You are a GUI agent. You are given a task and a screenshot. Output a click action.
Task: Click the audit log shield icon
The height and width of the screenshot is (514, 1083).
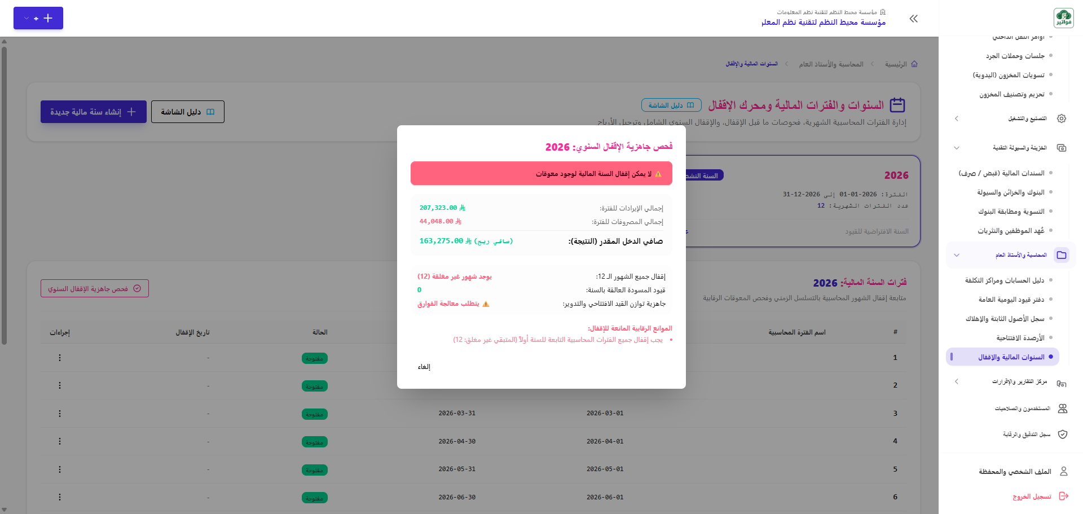(1063, 434)
